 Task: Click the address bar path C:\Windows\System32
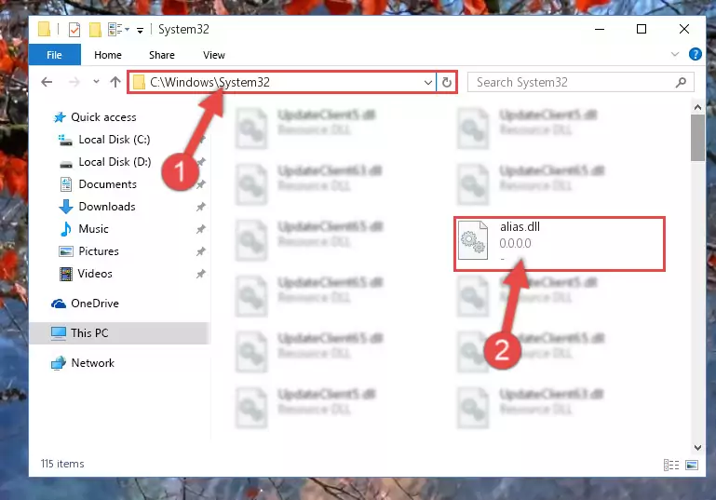pyautogui.click(x=209, y=82)
